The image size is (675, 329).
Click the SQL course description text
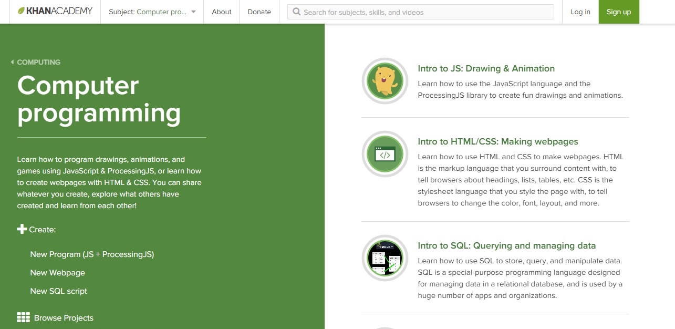[521, 278]
